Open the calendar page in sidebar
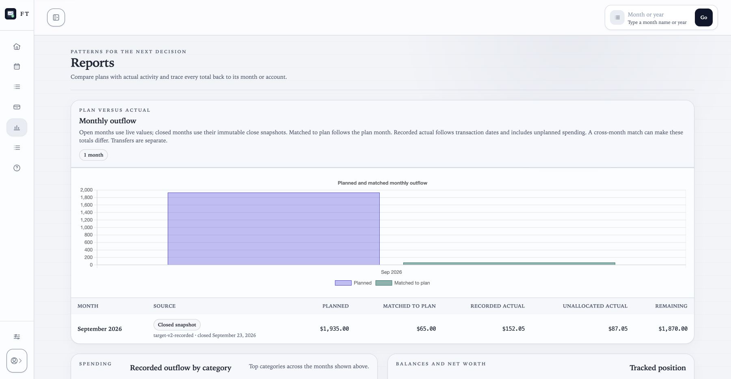Screen dimensions: 731x379 point(17,67)
